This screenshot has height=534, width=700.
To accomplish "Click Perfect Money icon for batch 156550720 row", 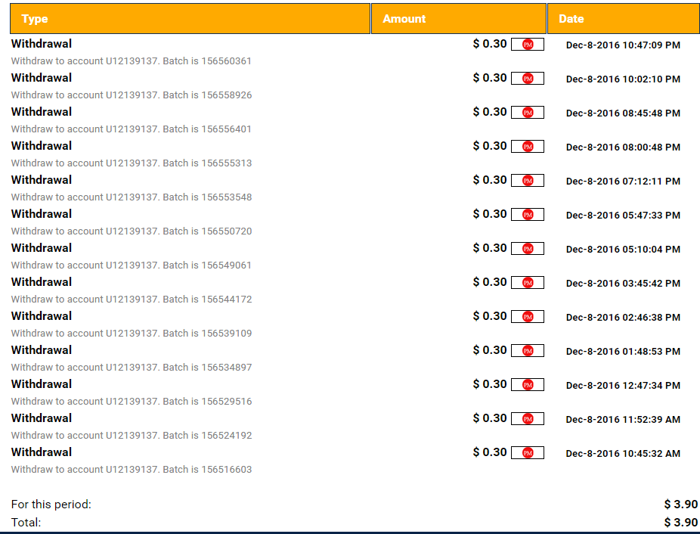I will click(x=528, y=214).
